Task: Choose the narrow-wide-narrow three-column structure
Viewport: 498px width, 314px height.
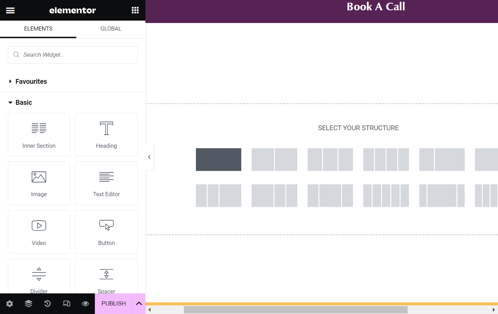Action: [x=330, y=195]
